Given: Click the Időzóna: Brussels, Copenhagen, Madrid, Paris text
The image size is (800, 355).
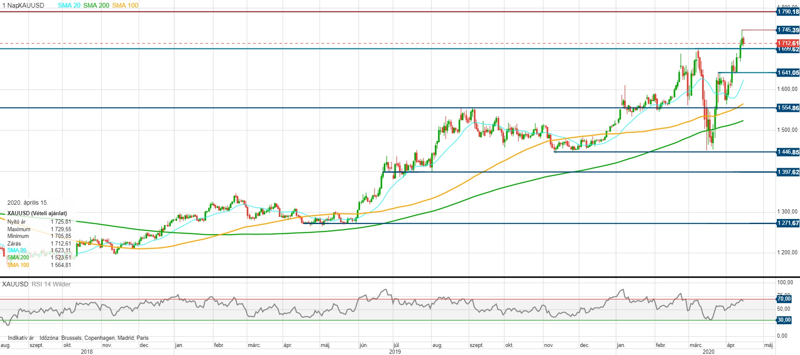Looking at the screenshot, I should 94,338.
